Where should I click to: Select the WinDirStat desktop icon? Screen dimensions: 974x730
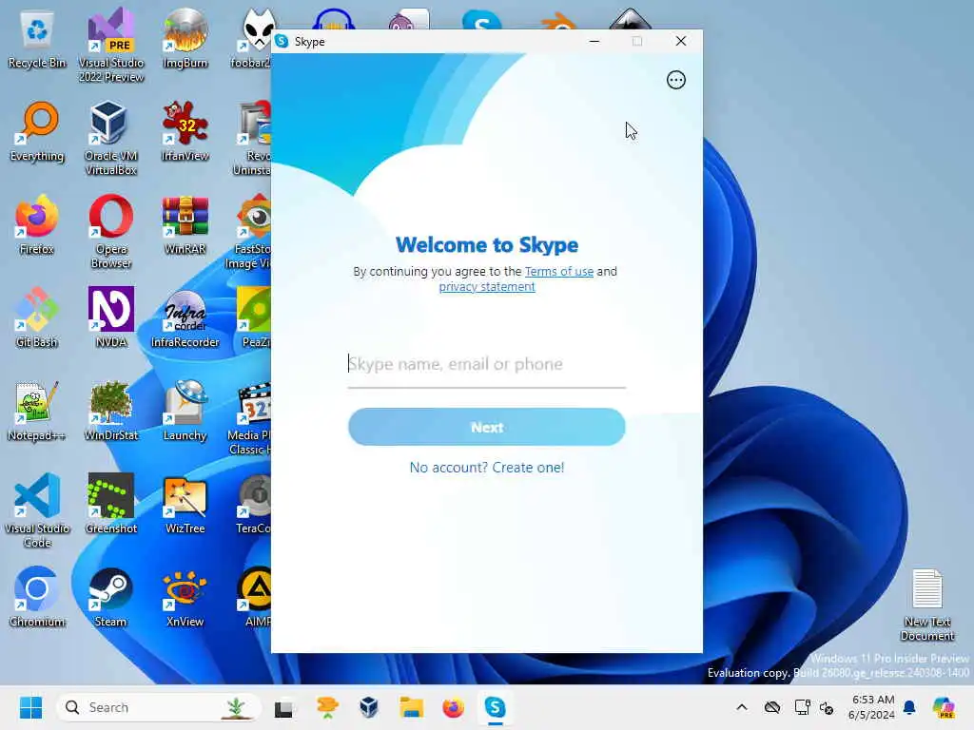[x=111, y=412]
